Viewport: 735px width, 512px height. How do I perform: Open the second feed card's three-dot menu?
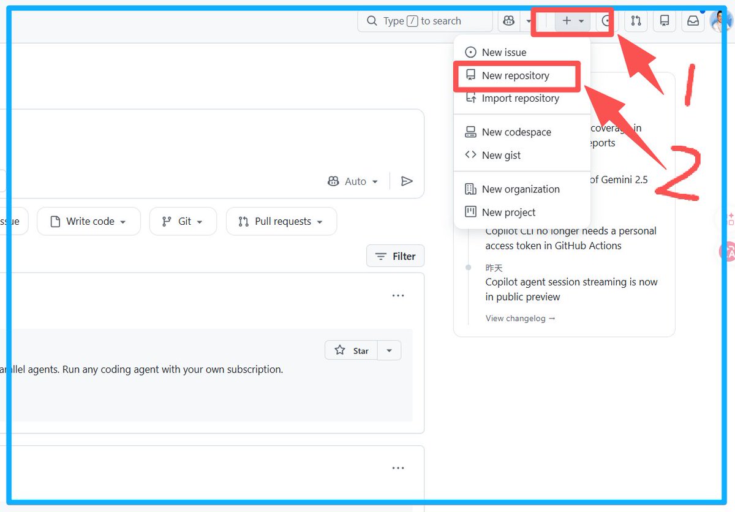[398, 469]
